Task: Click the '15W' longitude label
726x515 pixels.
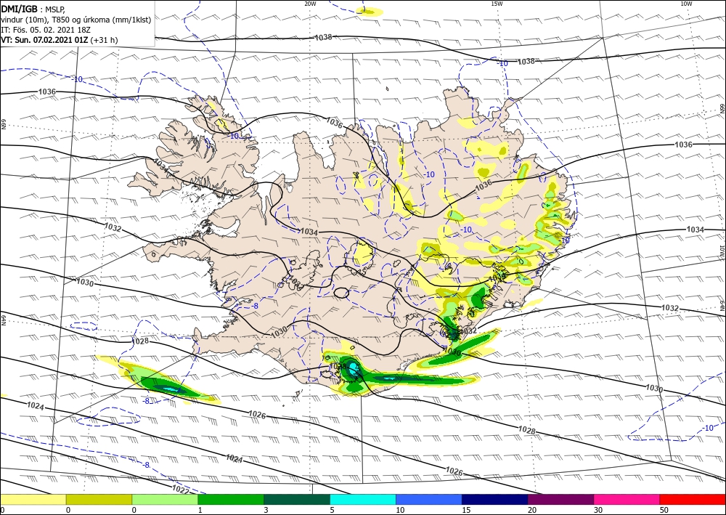Action: (x=497, y=4)
